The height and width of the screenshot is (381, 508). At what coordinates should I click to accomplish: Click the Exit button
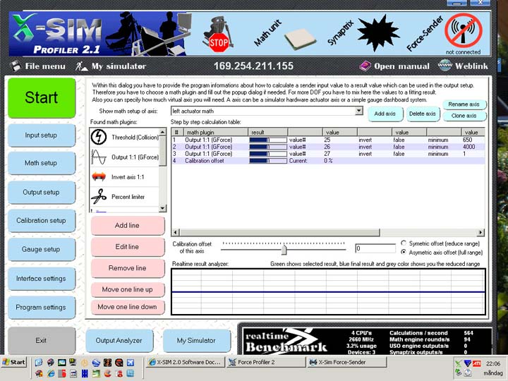[42, 340]
